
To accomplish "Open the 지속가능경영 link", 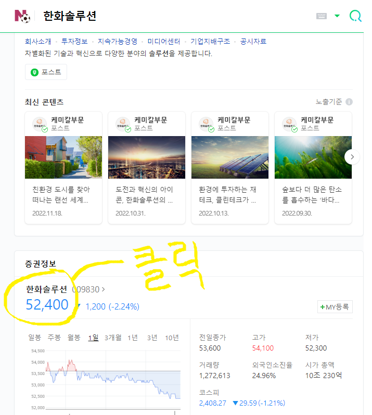I will (118, 41).
